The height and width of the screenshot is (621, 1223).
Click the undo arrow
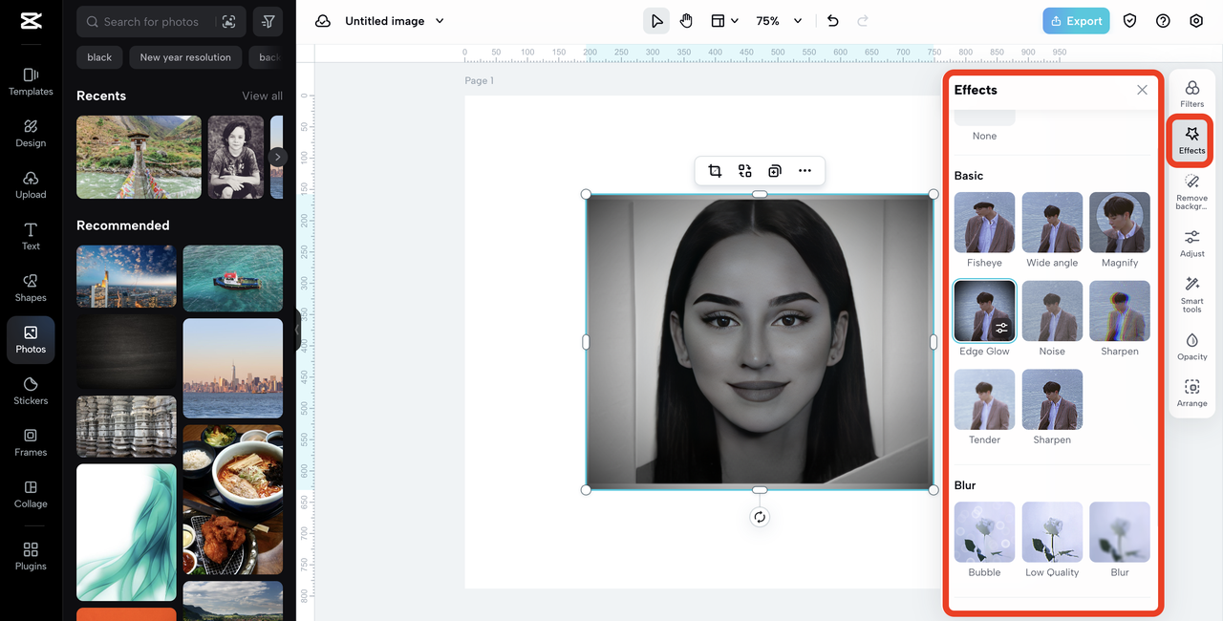[832, 21]
